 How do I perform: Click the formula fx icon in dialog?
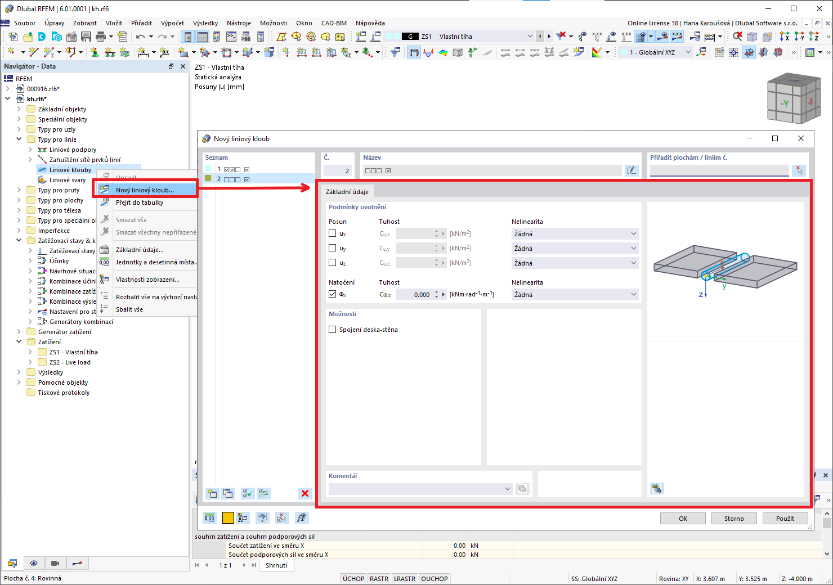[x=302, y=518]
